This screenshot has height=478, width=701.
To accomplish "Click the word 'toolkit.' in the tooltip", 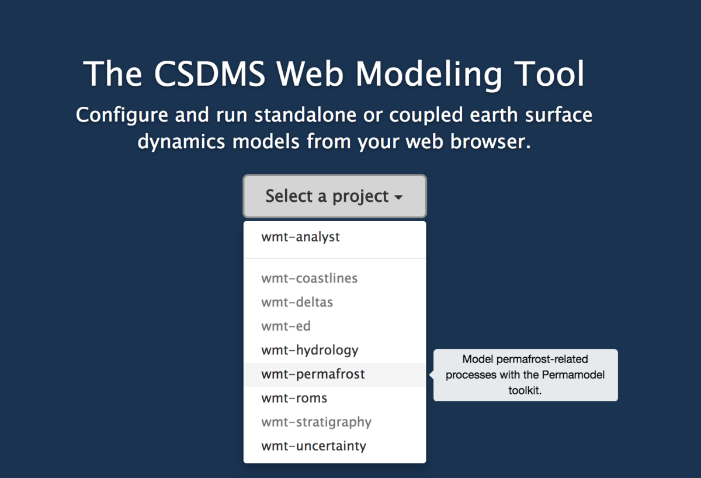I will pos(525,390).
